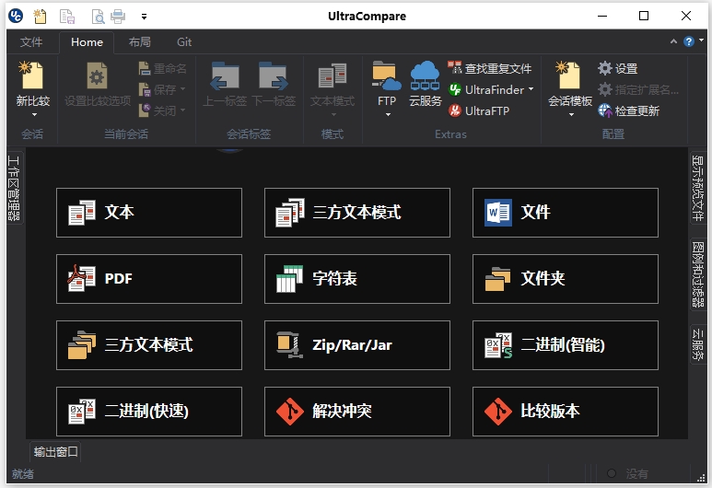Click 指定扩展名 option
The image size is (712, 488).
pyautogui.click(x=638, y=89)
